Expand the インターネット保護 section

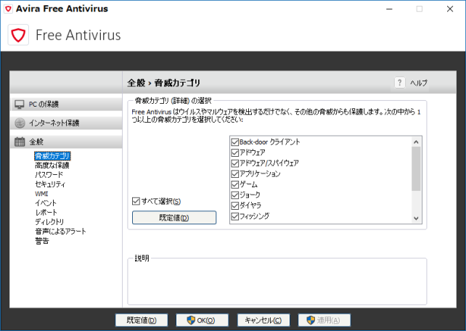click(66, 123)
